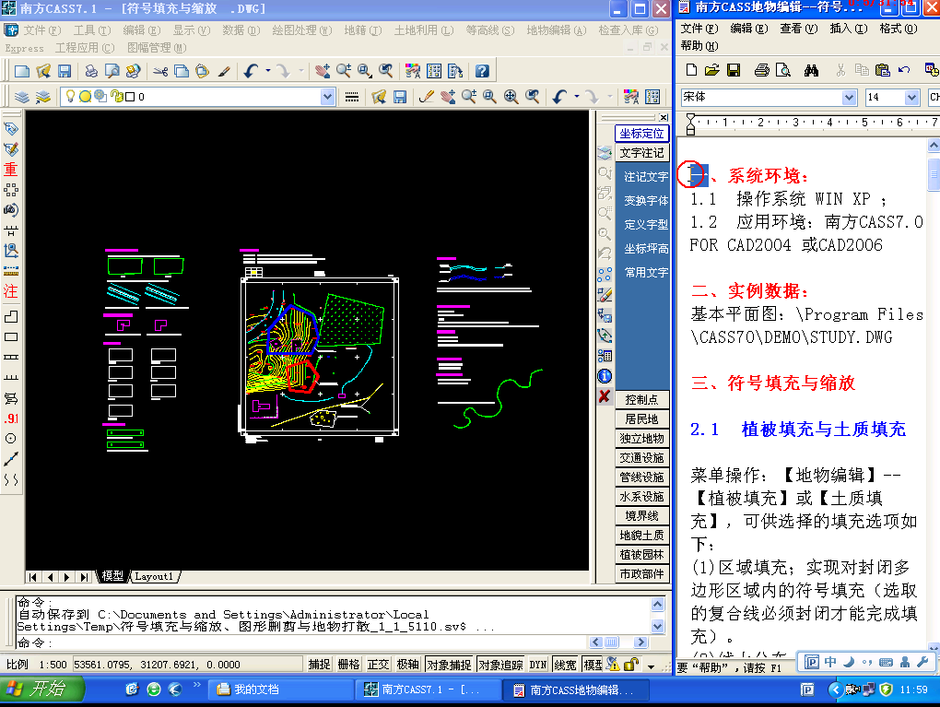The height and width of the screenshot is (707, 940).
Task: Click the red 注 annotation icon in left toolbar
Action: coord(11,291)
